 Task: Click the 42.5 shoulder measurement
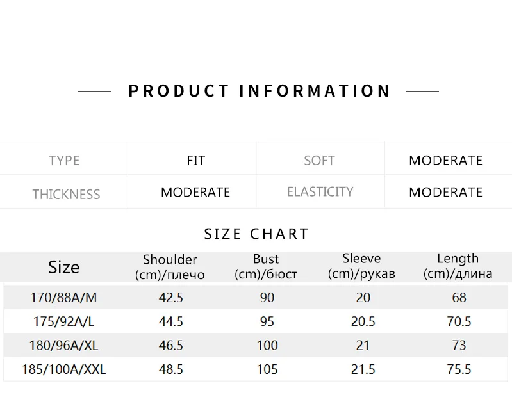(x=170, y=298)
